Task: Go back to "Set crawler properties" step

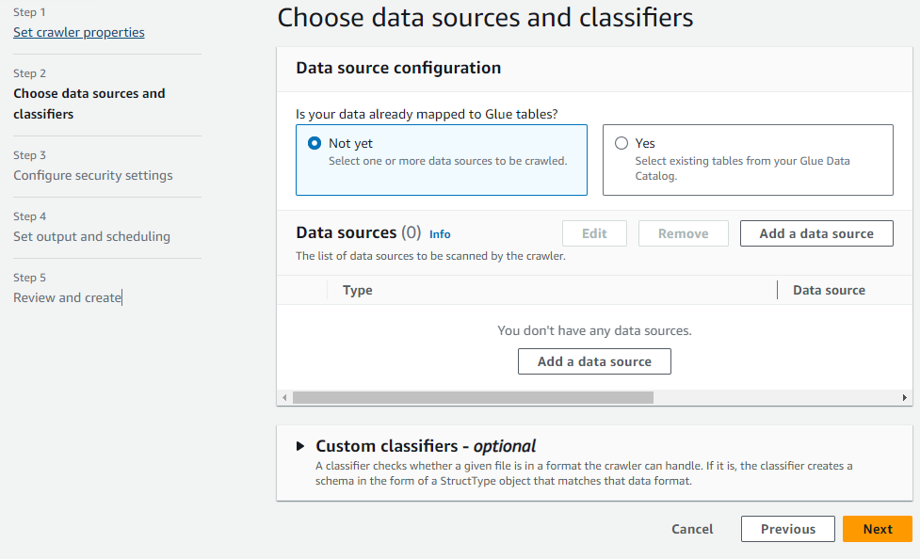Action: coord(79,32)
